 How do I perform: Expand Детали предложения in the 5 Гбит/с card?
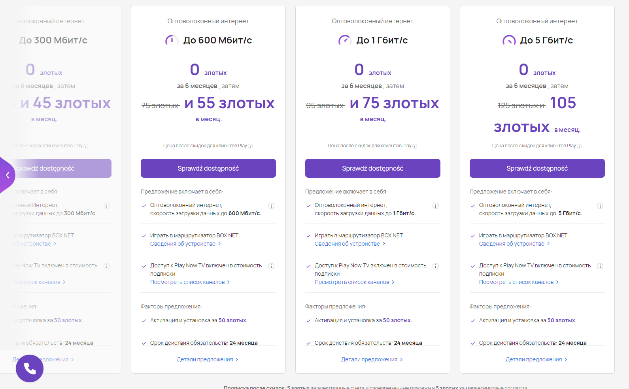coord(536,359)
